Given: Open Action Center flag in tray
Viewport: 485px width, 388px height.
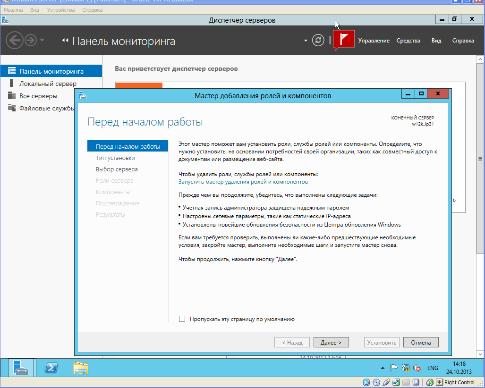Looking at the screenshot, I should click(394, 368).
